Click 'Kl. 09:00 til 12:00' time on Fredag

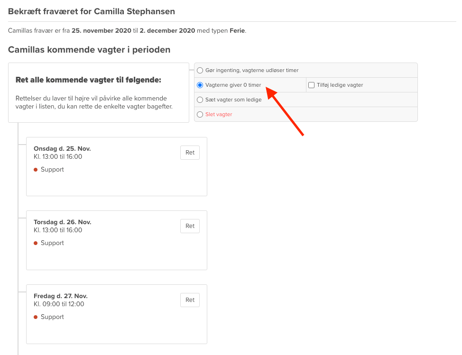pos(59,304)
